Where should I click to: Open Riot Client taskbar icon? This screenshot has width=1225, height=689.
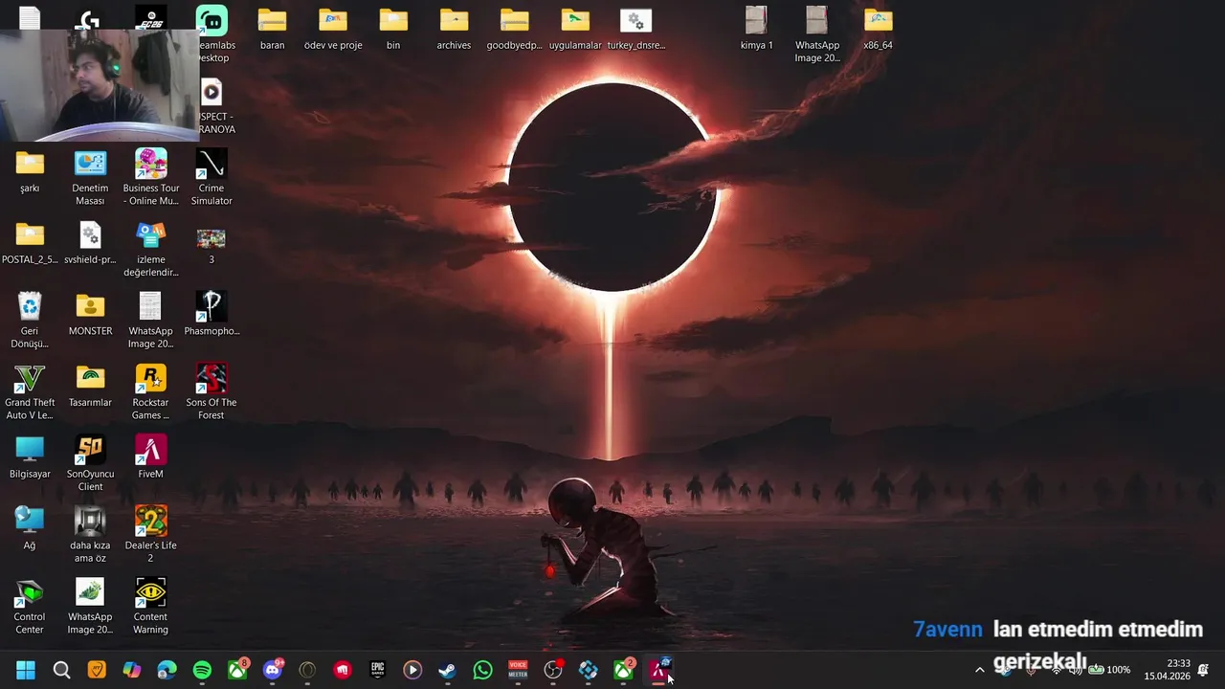point(343,670)
